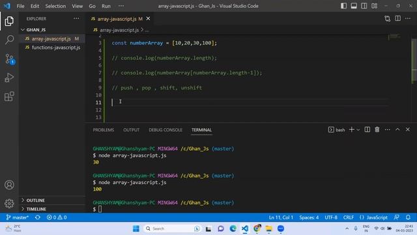This screenshot has width=417, height=235.
Task: Split the terminal panel
Action: 367,129
